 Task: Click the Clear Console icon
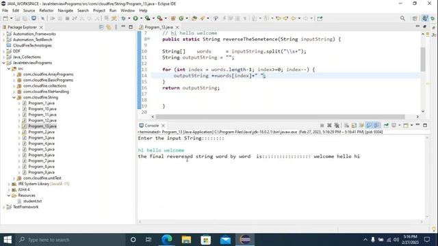pos(347,126)
